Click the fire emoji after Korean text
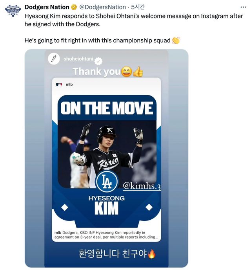This screenshot has height=270, width=251. click(151, 254)
